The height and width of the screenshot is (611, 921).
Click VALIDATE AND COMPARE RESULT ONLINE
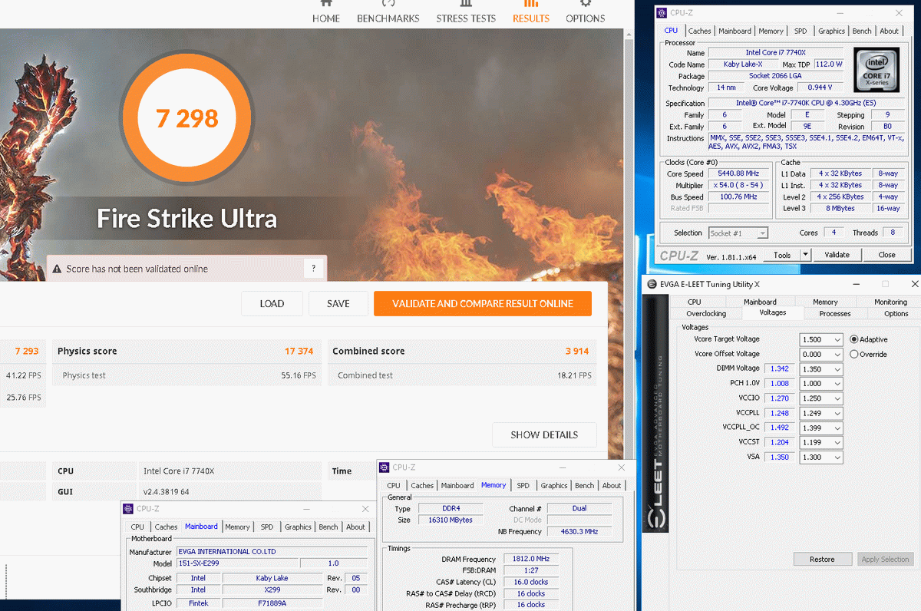[483, 303]
